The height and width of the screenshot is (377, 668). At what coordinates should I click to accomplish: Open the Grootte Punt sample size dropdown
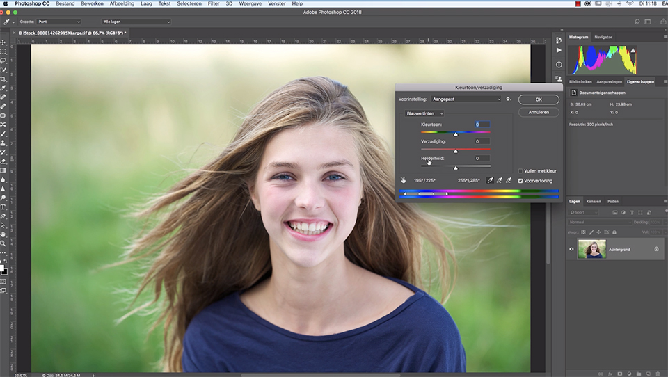coord(58,22)
